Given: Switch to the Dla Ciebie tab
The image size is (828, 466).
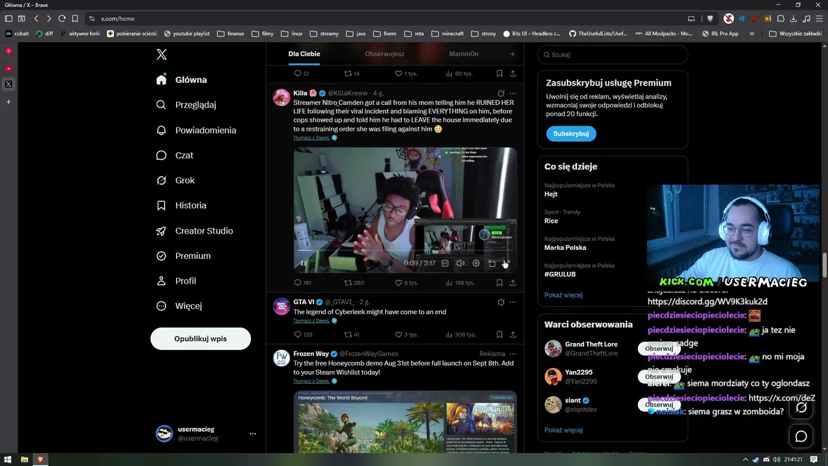Looking at the screenshot, I should coord(304,54).
